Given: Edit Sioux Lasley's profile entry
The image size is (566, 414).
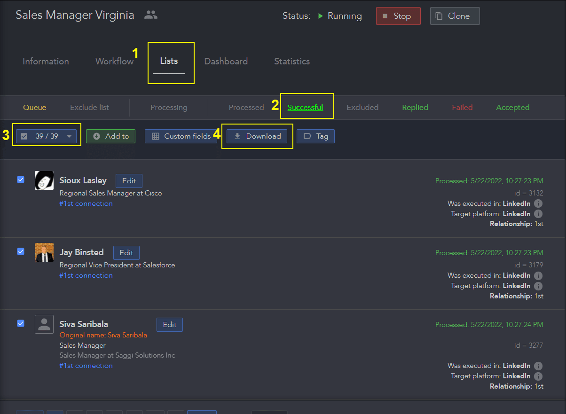Looking at the screenshot, I should tap(129, 181).
